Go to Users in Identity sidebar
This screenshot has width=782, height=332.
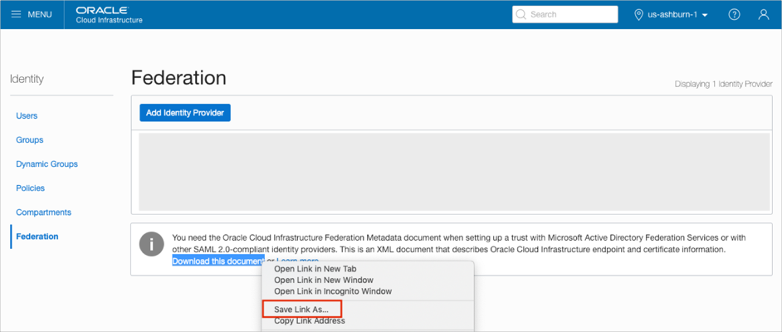27,116
